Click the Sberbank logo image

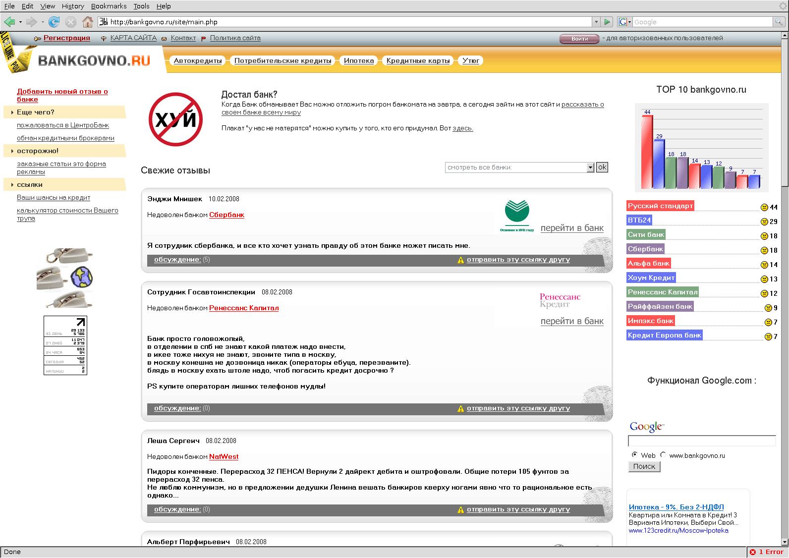(x=517, y=216)
